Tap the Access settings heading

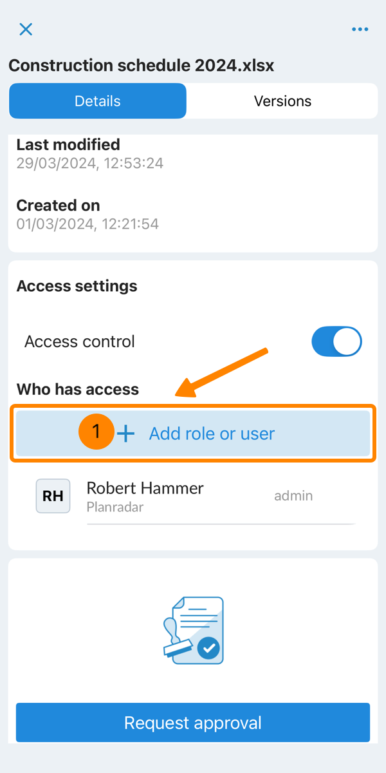[x=77, y=286]
